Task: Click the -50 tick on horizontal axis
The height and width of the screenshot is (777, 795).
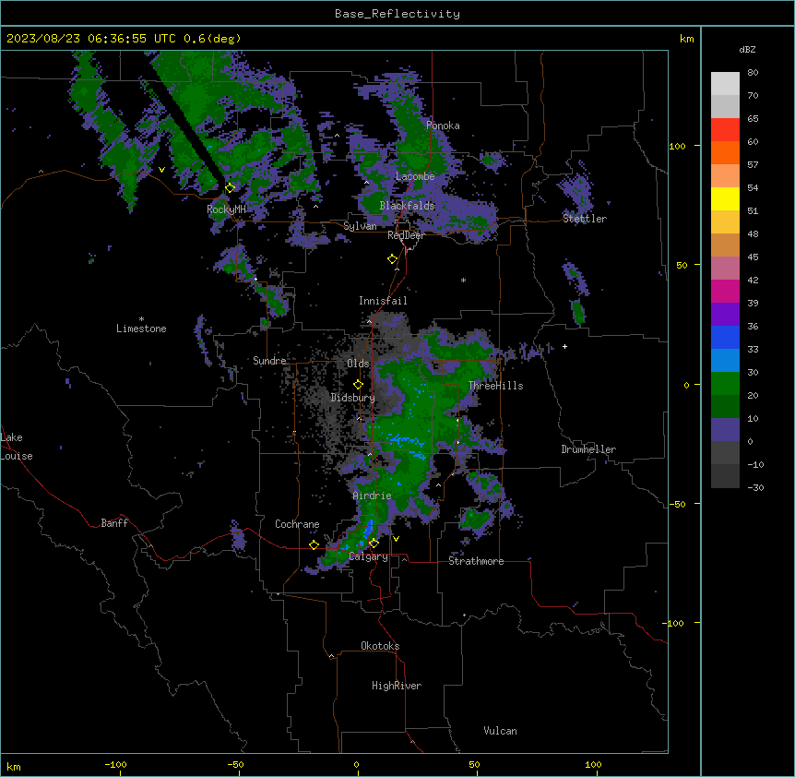Action: point(235,764)
